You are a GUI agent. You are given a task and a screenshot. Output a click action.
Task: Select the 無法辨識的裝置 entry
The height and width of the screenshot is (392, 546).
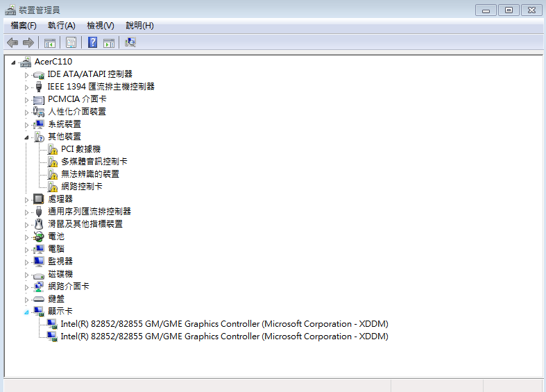coord(90,174)
